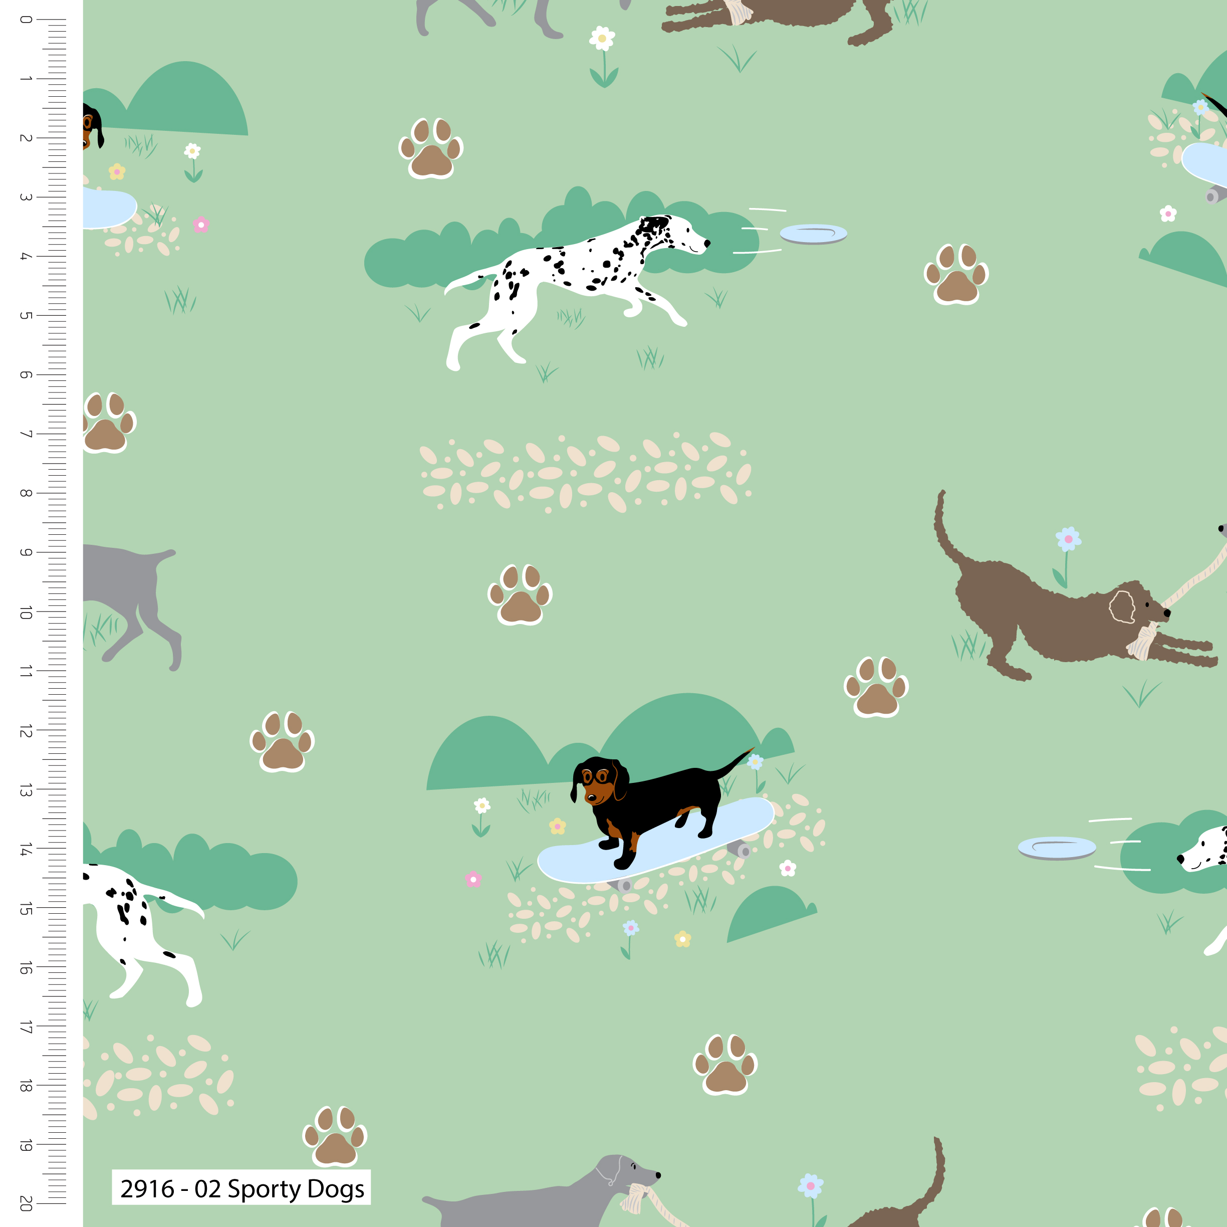
Task: Click ruler number 20
Action: coord(26,1203)
